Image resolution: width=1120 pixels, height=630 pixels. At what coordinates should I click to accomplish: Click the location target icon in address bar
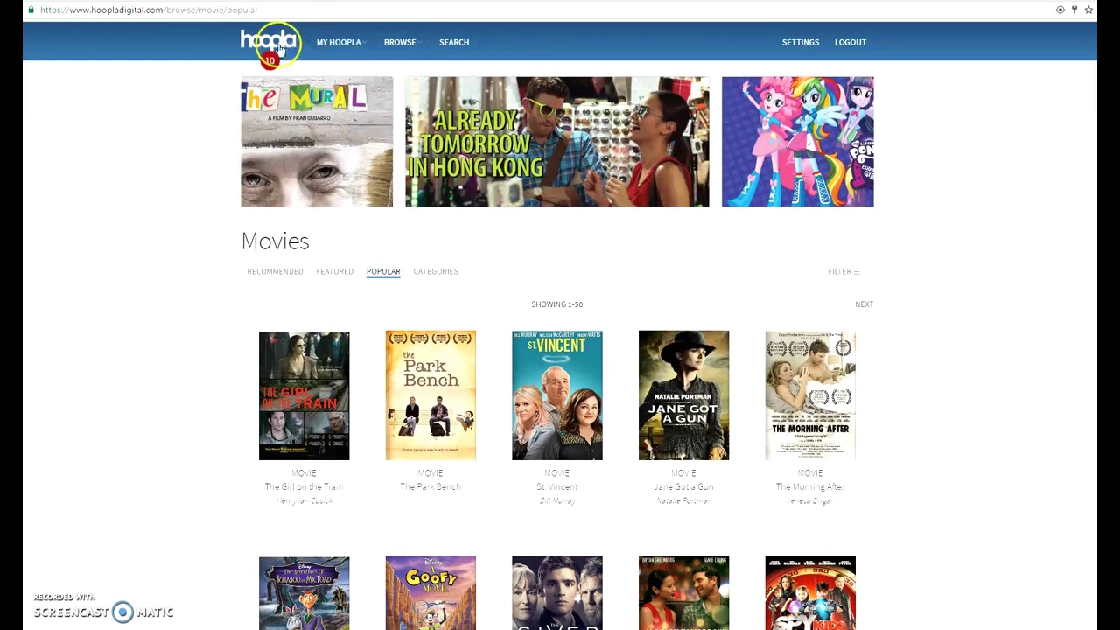tap(1060, 10)
